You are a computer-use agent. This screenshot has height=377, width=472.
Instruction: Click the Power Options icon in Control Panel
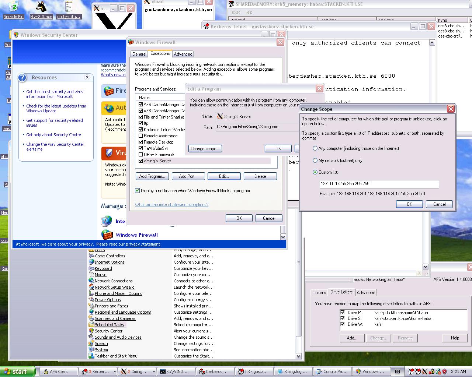click(91, 300)
